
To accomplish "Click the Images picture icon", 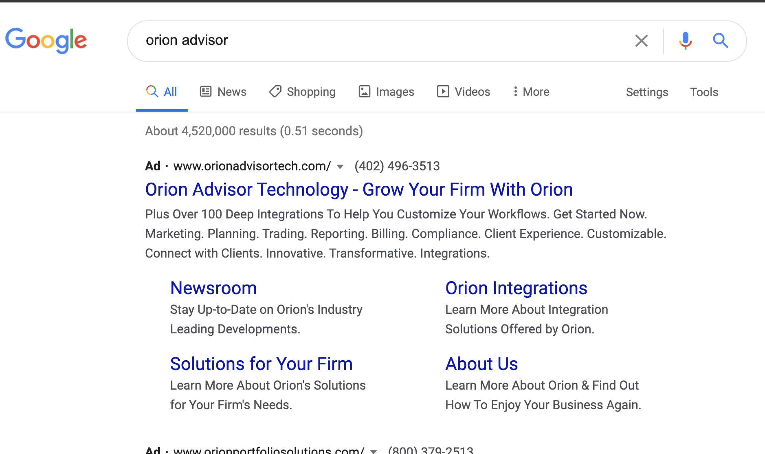I will 365,91.
